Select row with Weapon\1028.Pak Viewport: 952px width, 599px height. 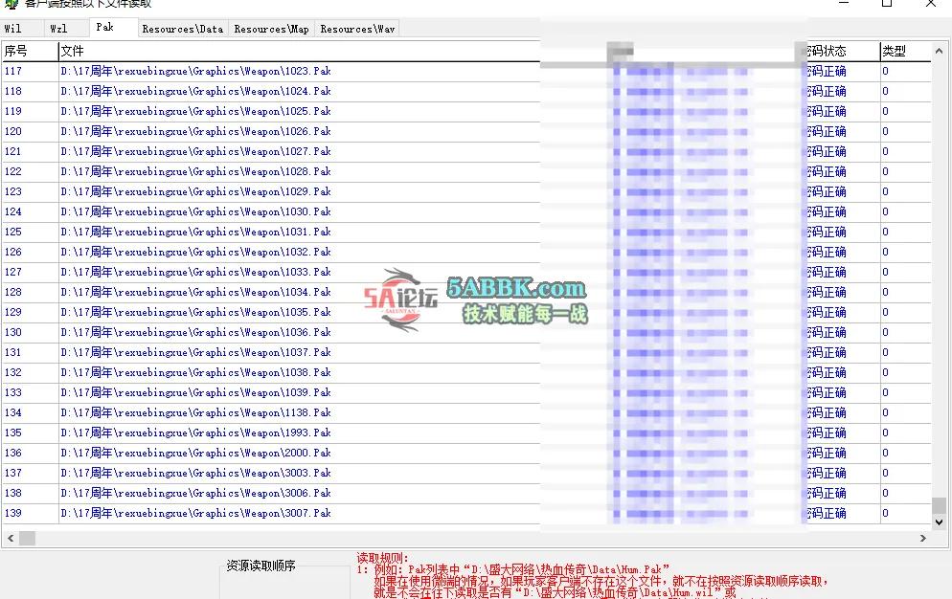pos(466,171)
